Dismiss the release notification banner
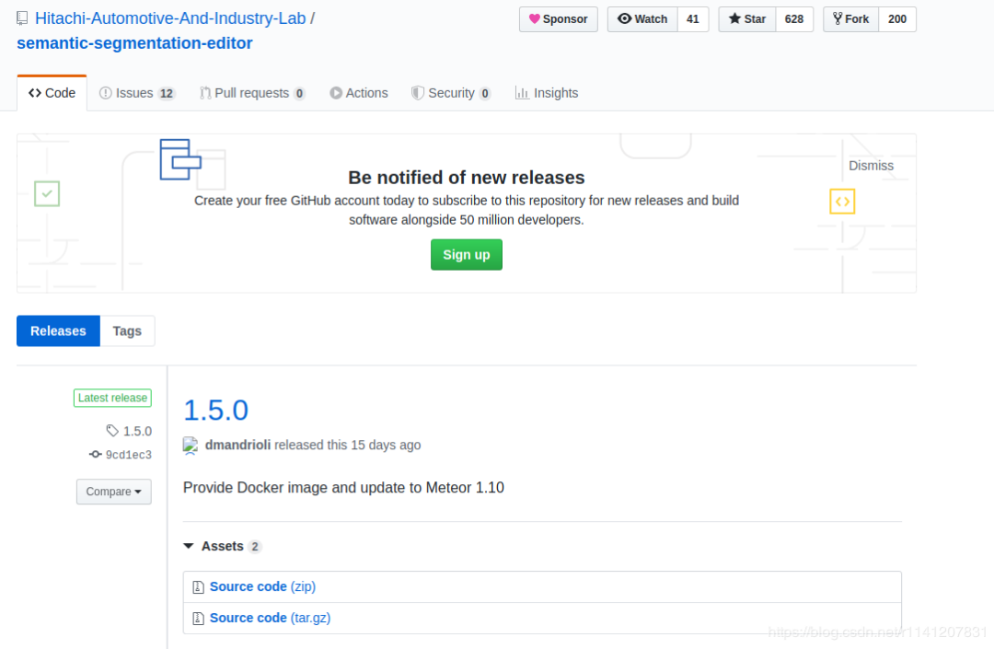This screenshot has height=649, width=994. (x=871, y=166)
